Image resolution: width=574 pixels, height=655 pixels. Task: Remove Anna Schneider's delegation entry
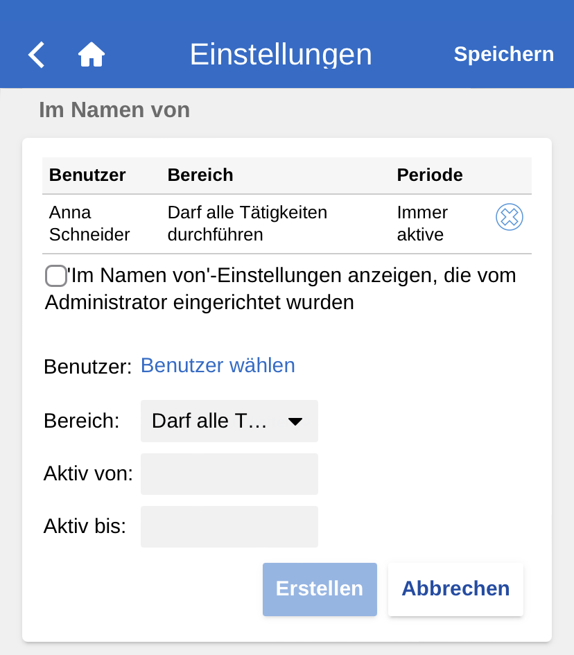pos(509,218)
